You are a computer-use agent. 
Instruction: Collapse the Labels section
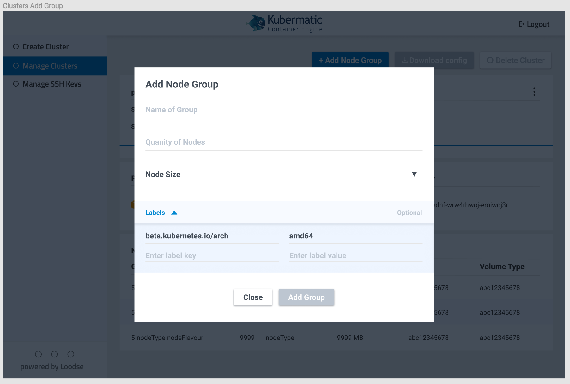pyautogui.click(x=161, y=213)
